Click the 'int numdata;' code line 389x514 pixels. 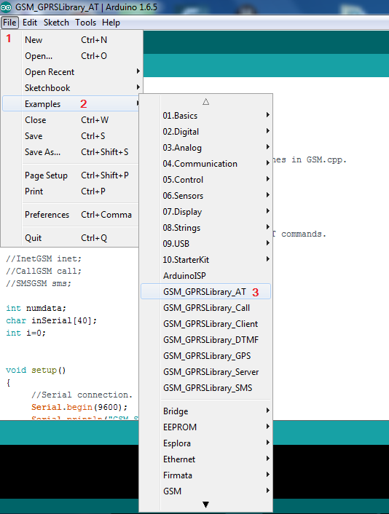tap(36, 309)
